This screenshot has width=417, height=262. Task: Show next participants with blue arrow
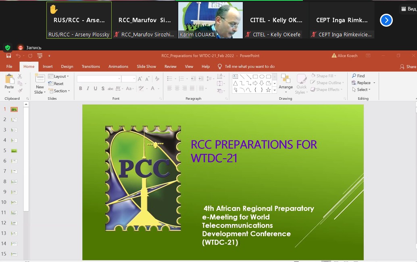pyautogui.click(x=386, y=20)
